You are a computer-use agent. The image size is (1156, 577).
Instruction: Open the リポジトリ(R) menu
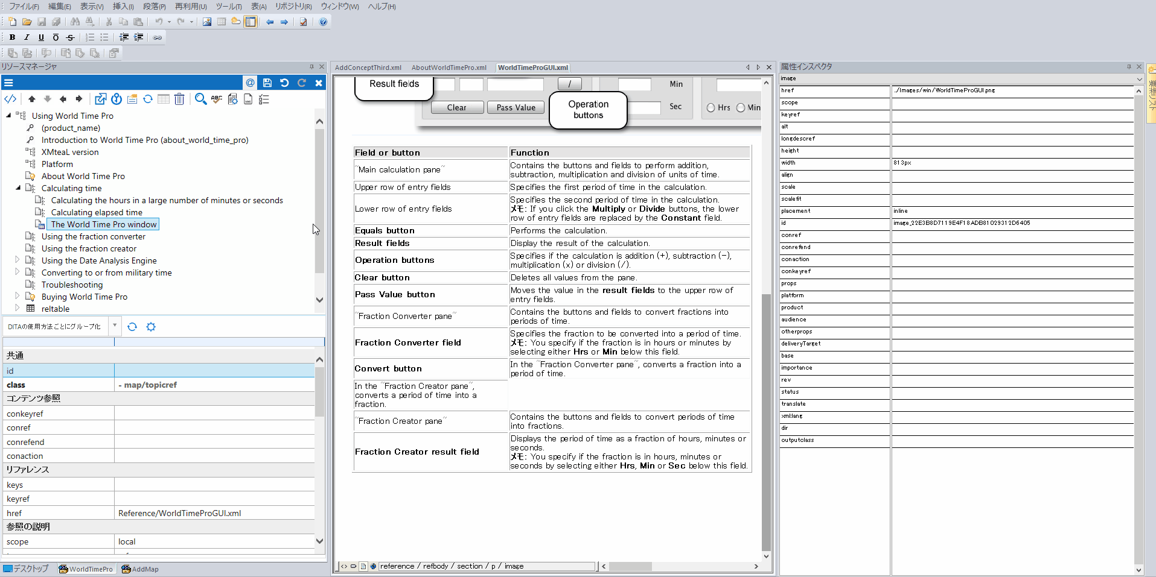pos(293,6)
